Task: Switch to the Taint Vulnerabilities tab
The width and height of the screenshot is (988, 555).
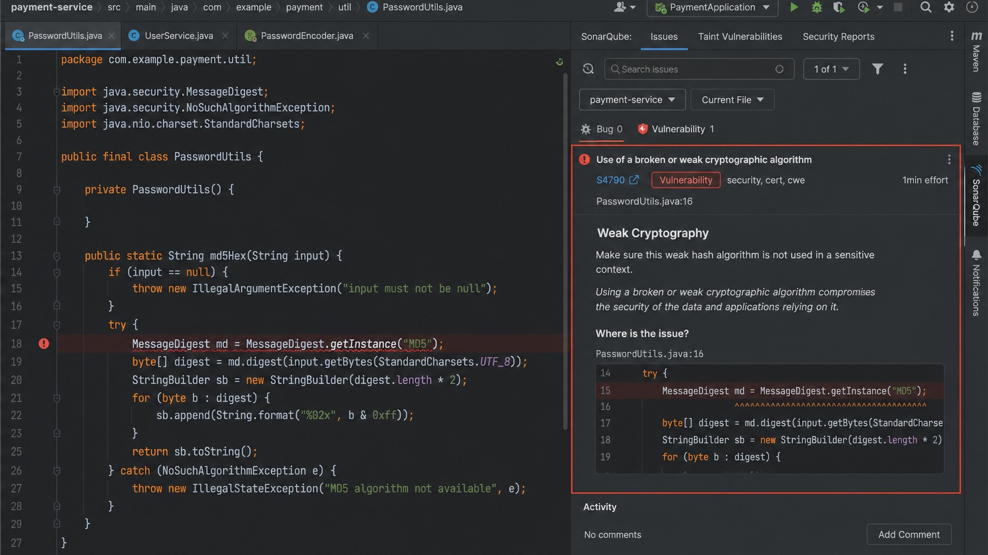Action: (x=740, y=37)
